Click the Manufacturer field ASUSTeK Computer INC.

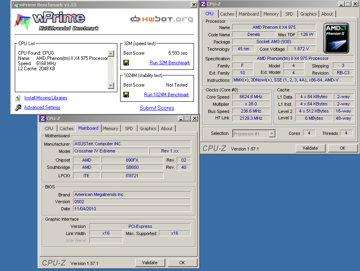pyautogui.click(x=132, y=144)
